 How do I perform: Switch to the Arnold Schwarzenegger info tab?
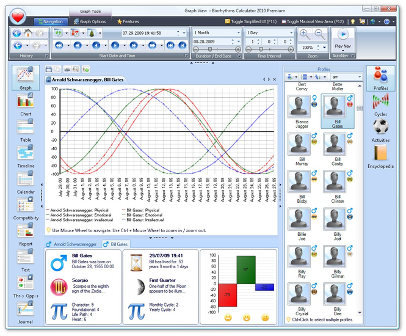[x=71, y=244]
